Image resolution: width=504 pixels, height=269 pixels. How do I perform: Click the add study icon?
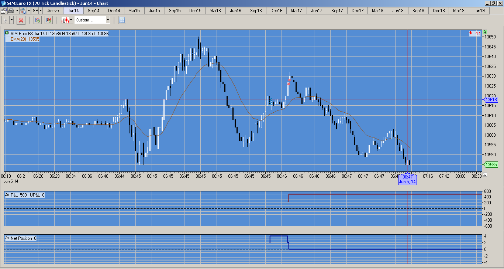point(37,20)
